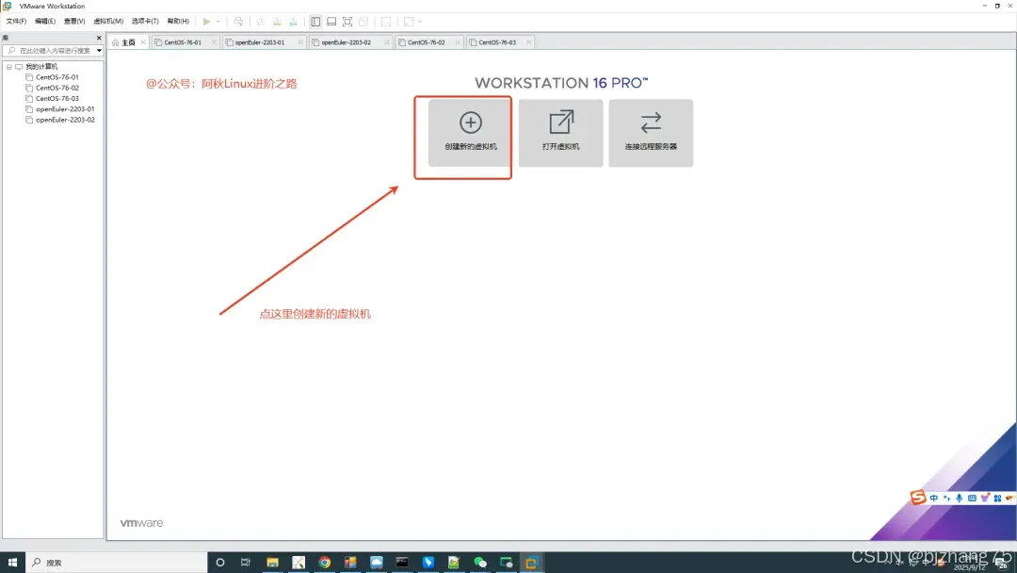Open the stretch display dropdown arrow

click(x=420, y=22)
